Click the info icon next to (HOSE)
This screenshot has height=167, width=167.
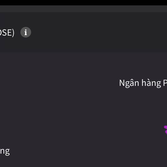tap(26, 32)
